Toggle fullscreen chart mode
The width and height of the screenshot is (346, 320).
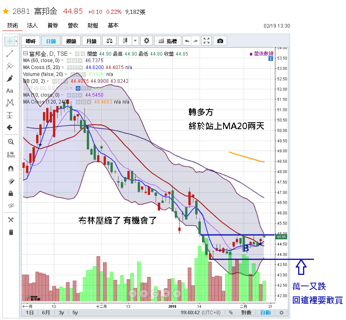206,41
